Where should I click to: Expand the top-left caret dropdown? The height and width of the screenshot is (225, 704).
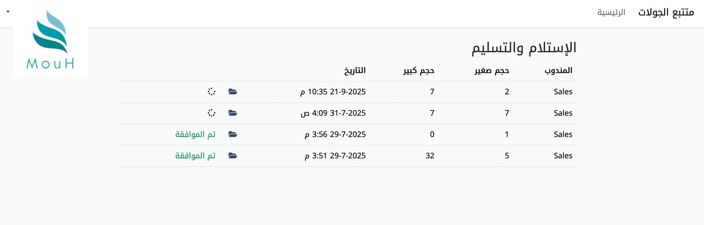(x=8, y=12)
